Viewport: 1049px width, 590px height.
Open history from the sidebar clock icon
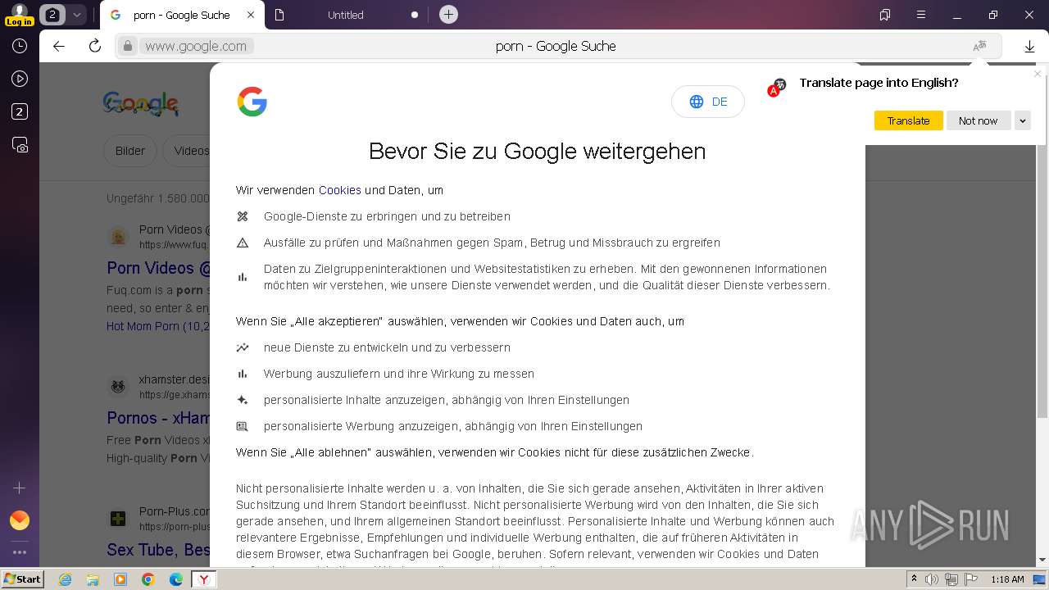[x=20, y=47]
